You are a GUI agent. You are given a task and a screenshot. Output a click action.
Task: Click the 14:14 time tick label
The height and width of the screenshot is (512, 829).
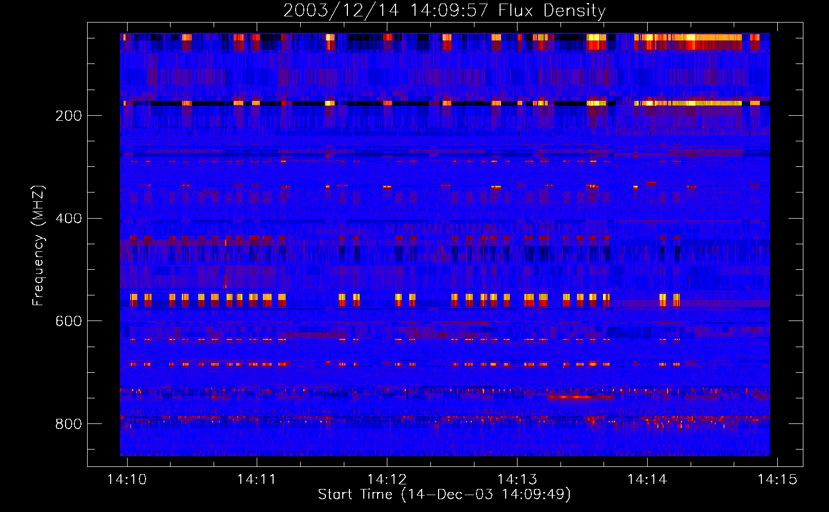click(647, 479)
